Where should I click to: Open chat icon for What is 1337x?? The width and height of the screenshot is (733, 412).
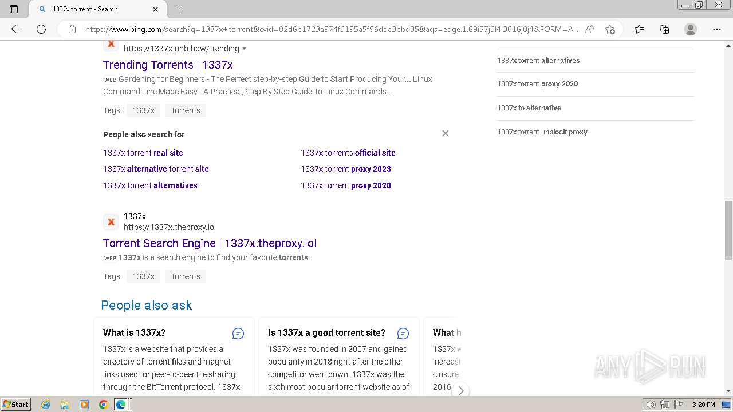tap(238, 334)
